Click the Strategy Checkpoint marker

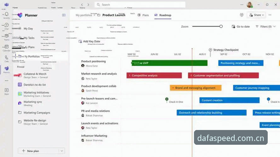pyautogui.click(x=210, y=50)
